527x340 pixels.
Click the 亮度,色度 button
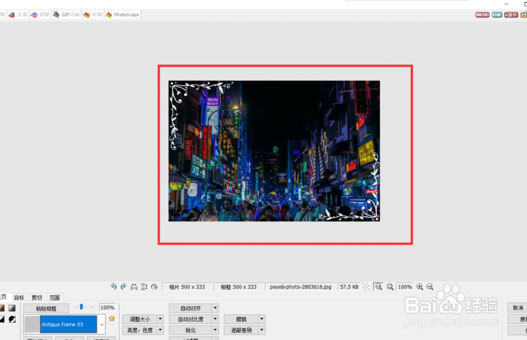point(140,330)
